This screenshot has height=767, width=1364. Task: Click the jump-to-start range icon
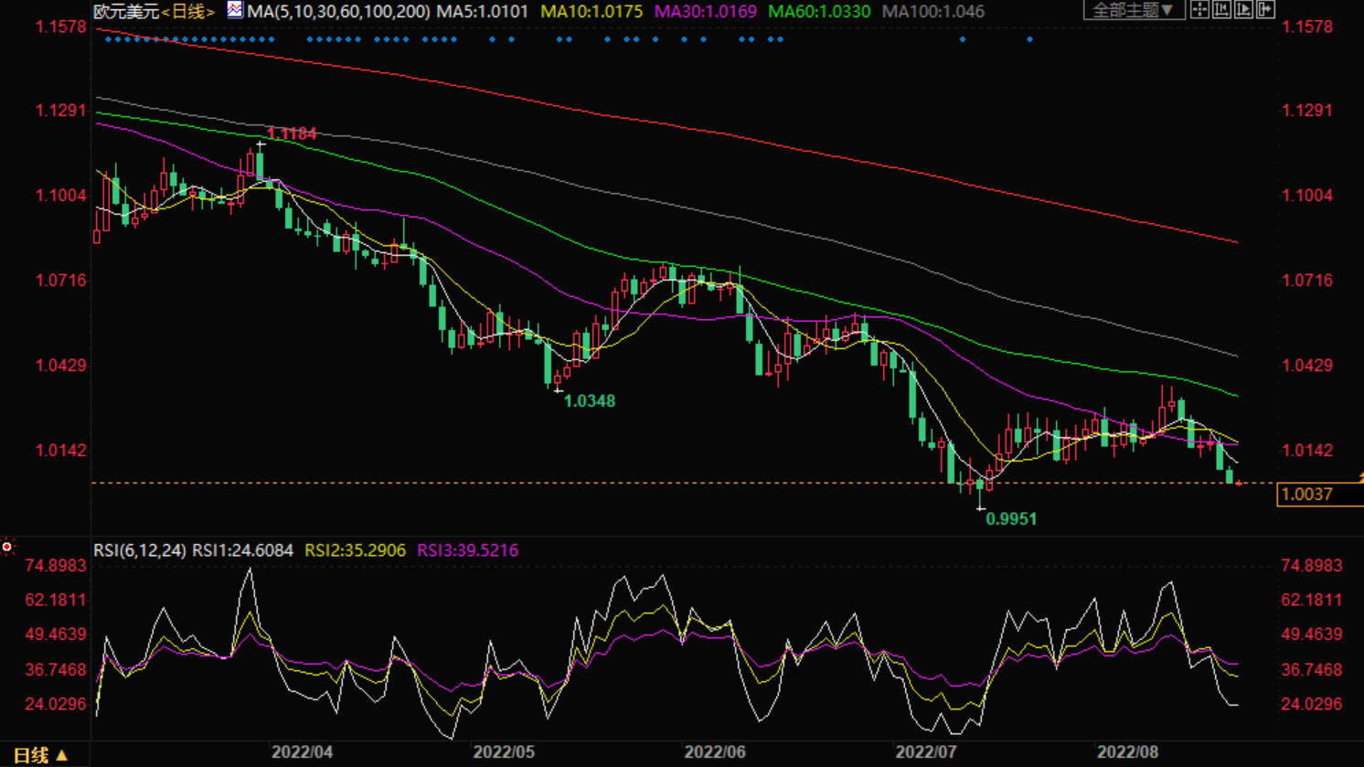pos(1221,10)
